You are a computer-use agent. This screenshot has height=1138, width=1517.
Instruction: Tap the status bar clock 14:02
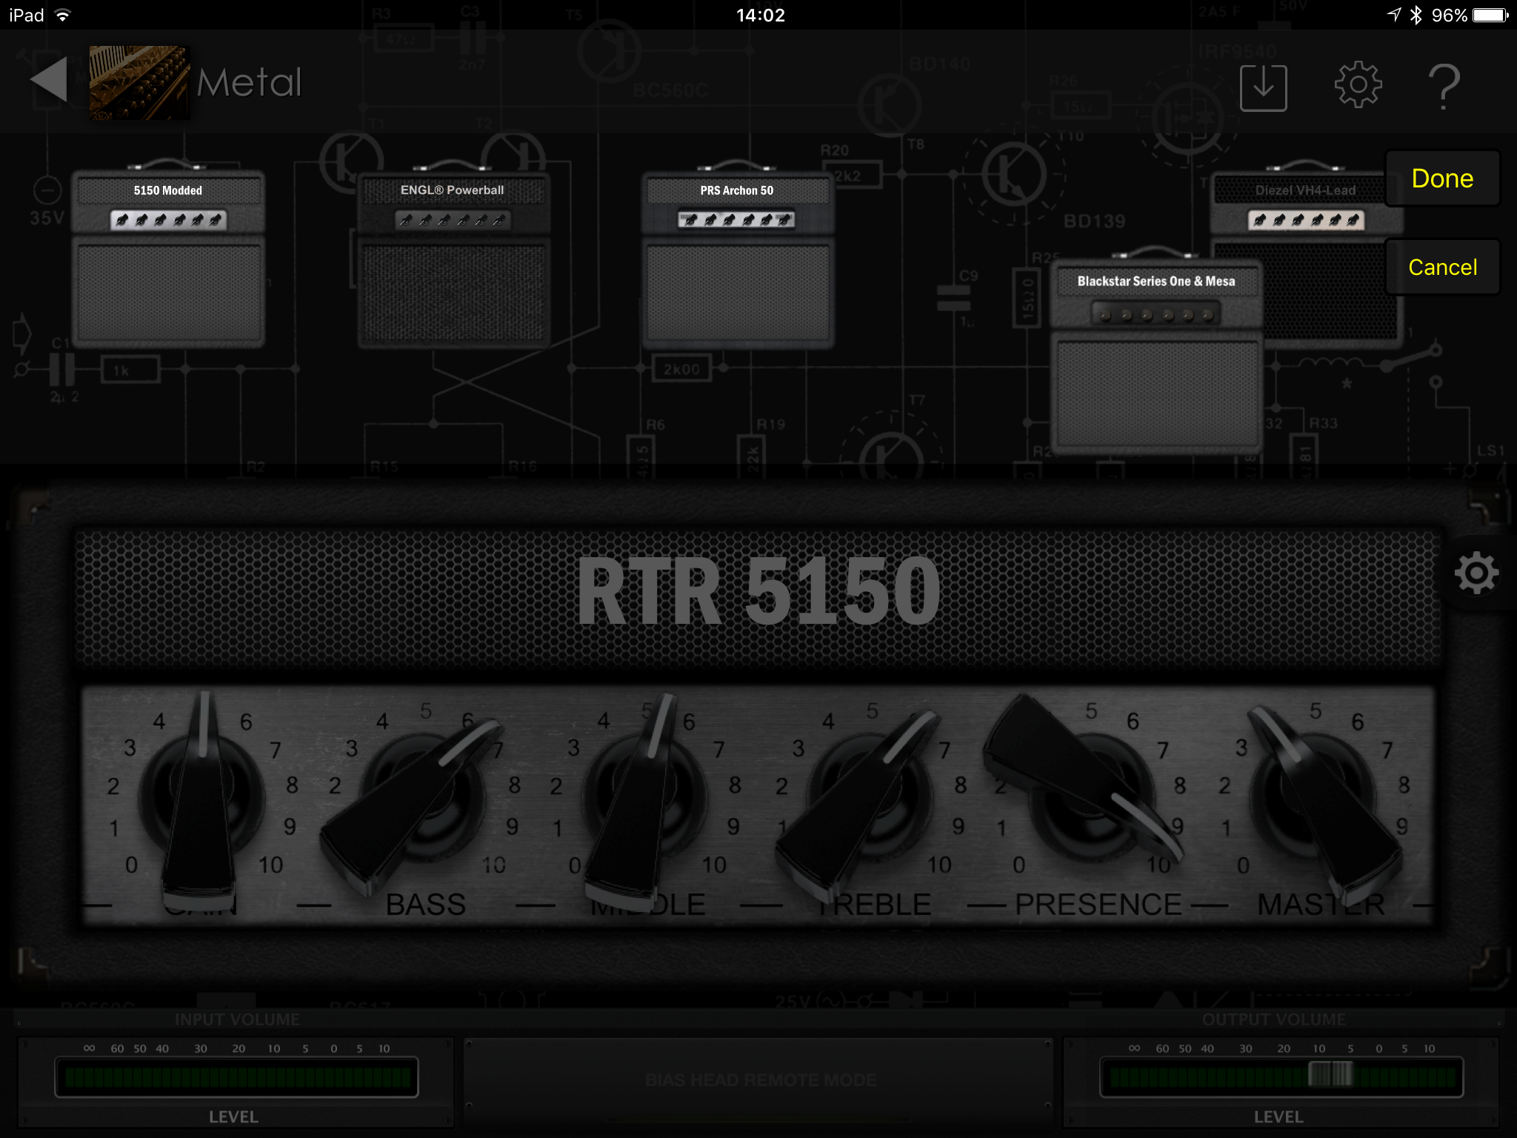pos(760,15)
